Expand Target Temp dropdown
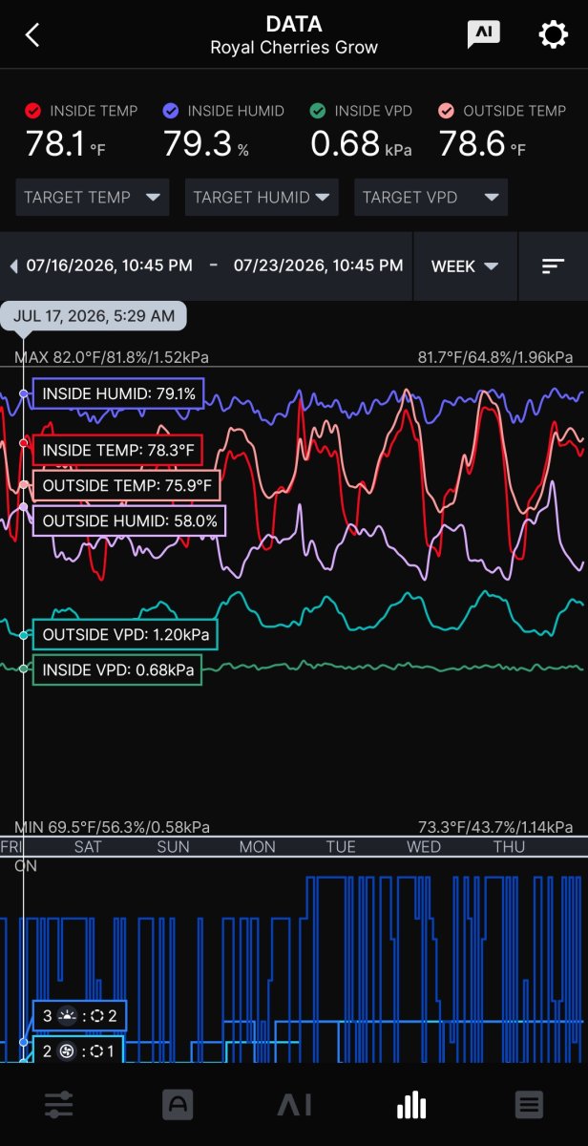The width and height of the screenshot is (588, 1146). click(x=93, y=198)
